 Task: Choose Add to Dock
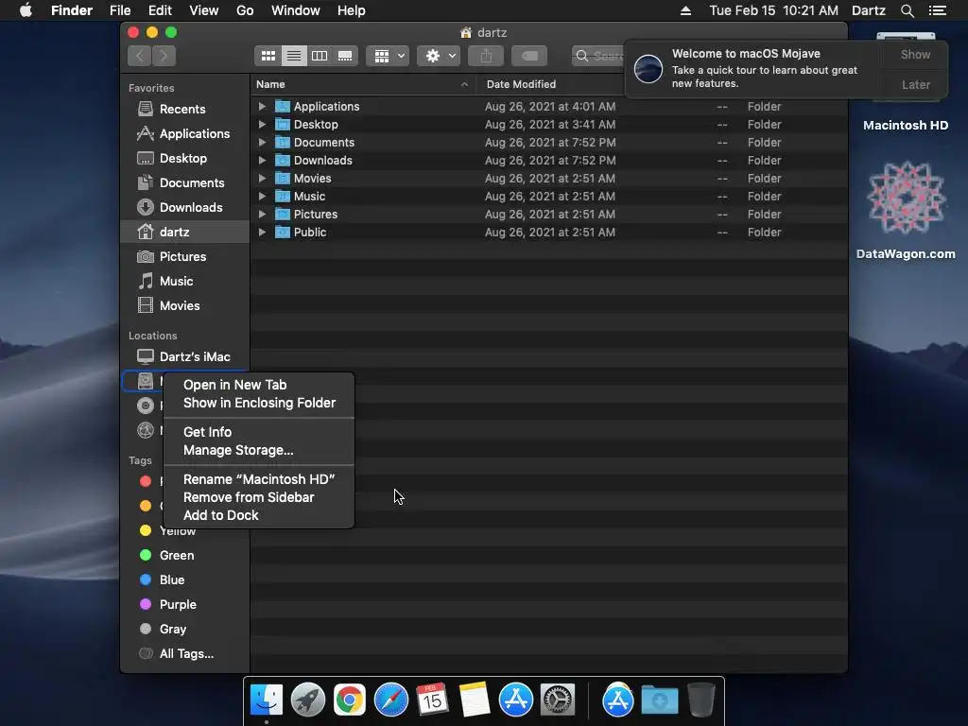(x=259, y=515)
